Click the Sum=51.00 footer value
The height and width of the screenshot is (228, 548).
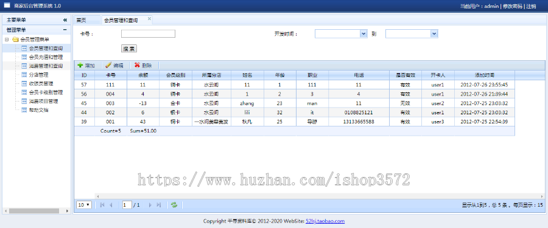[143, 131]
